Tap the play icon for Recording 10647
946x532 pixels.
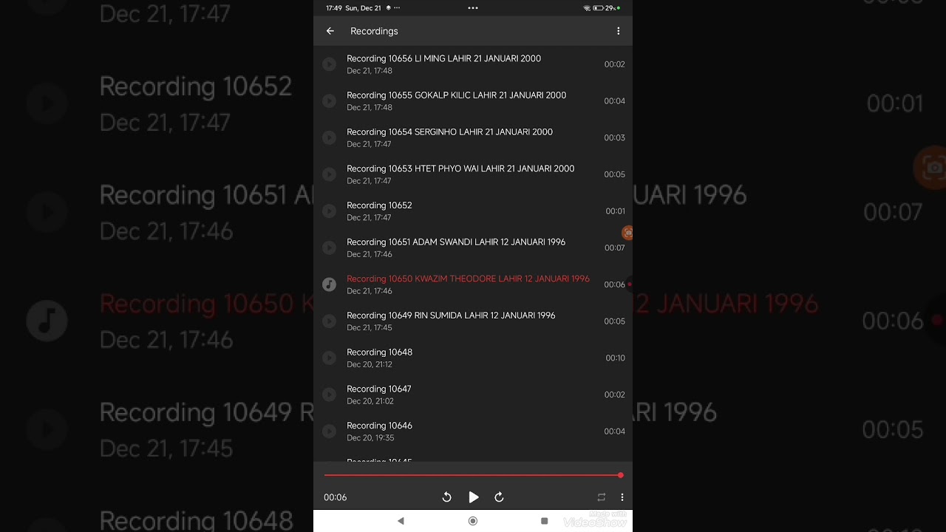pos(330,395)
